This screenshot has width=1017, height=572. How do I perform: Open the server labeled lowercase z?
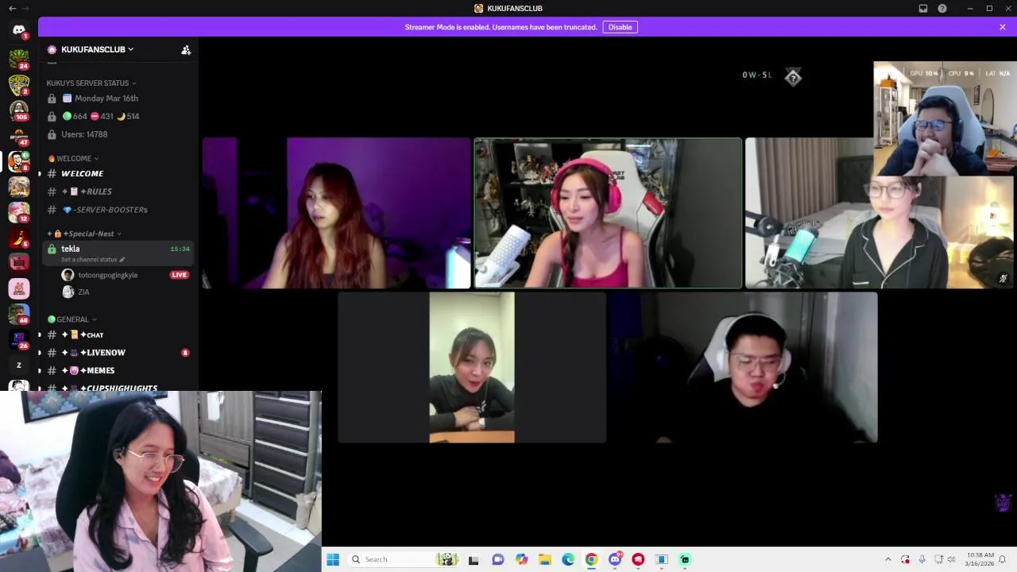pos(19,365)
